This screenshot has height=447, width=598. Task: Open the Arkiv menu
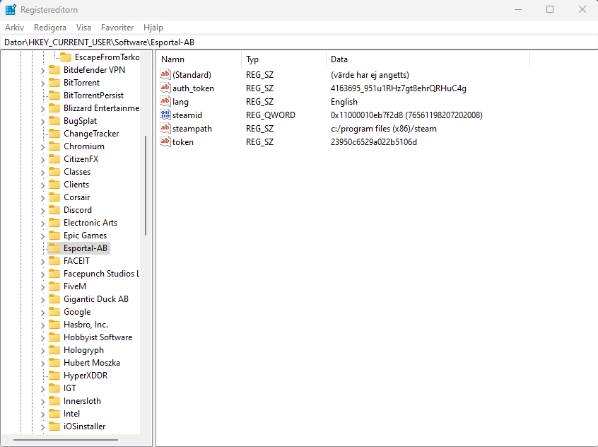pos(15,28)
